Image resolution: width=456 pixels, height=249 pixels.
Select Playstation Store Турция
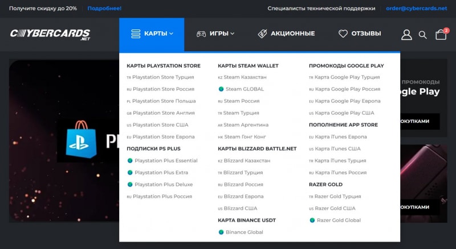click(x=160, y=77)
